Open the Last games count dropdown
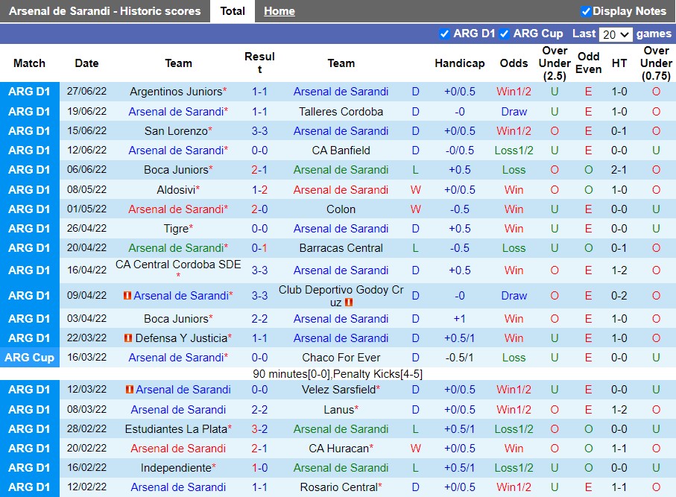Screen dimensions: 676x497 click(x=617, y=34)
